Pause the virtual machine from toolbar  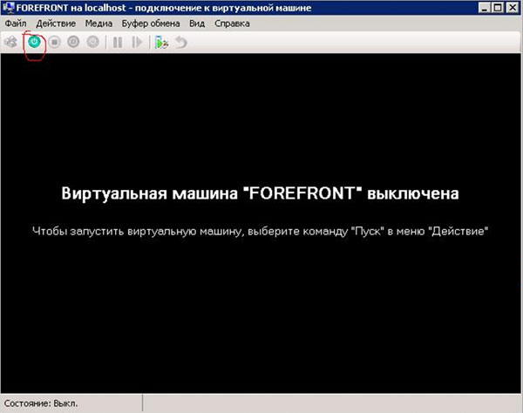coord(118,42)
